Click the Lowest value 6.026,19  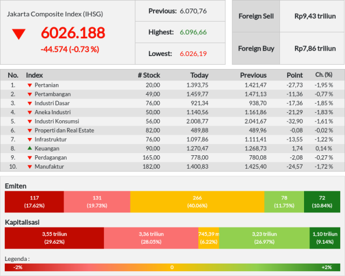click(x=193, y=54)
